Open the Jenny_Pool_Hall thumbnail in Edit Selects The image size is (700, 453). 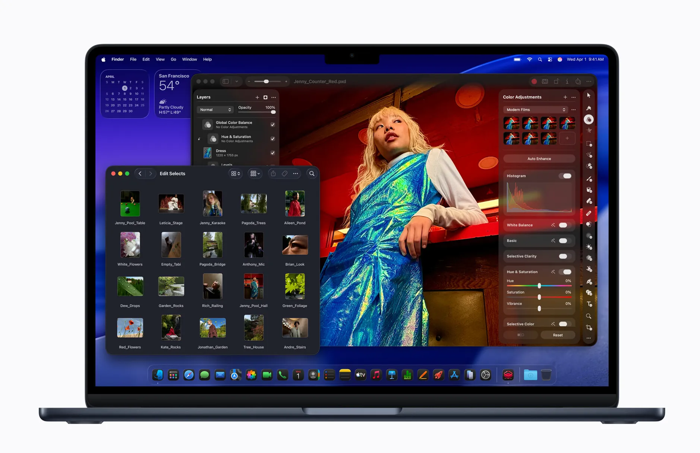click(253, 286)
